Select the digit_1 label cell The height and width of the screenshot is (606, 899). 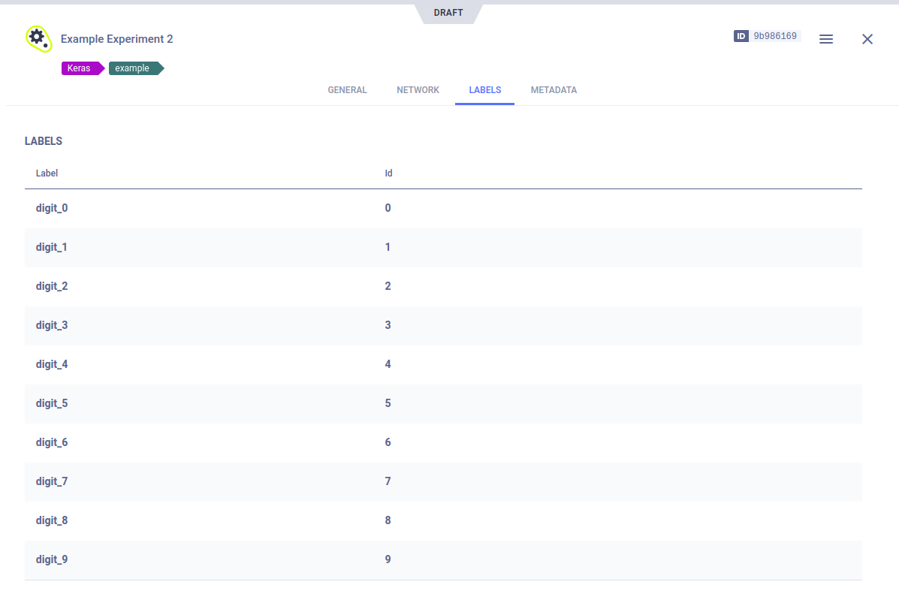click(52, 247)
